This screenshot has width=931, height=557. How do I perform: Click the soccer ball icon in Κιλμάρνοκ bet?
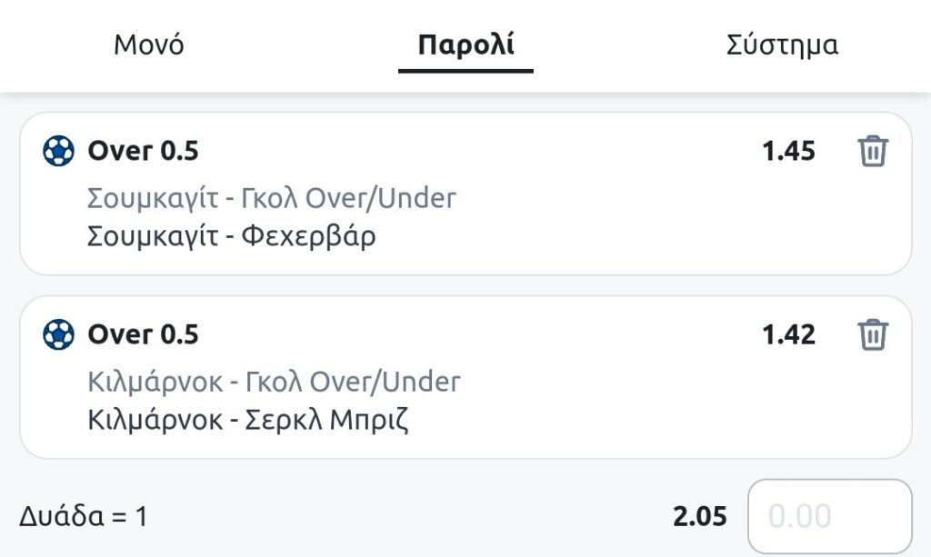point(58,334)
